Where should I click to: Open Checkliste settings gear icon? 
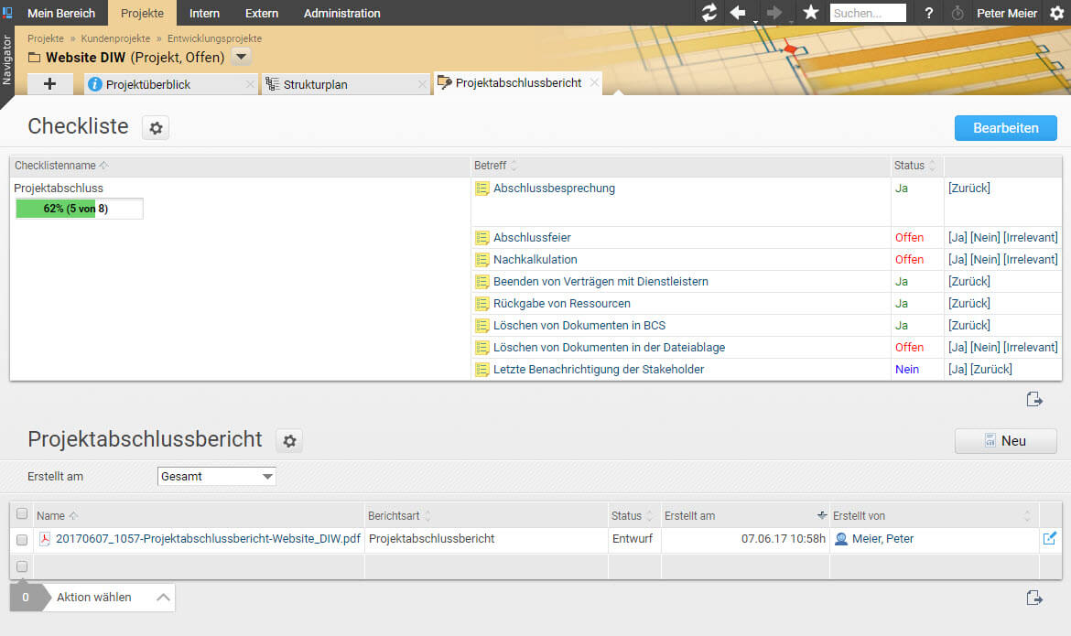(156, 128)
